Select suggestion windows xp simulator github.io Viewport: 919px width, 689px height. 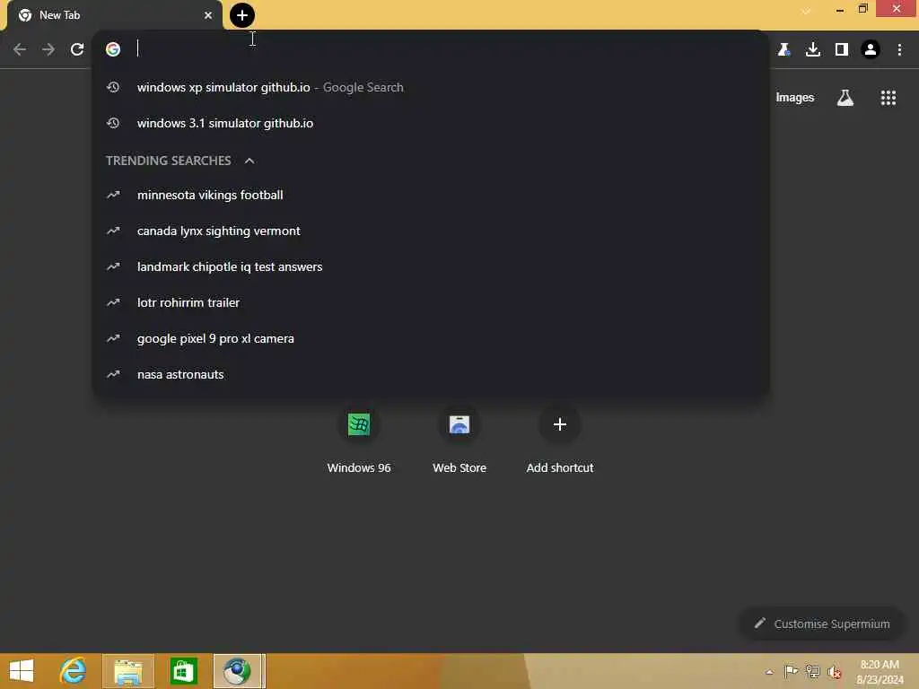click(431, 87)
